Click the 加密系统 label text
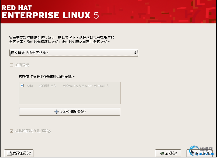 coord(22,65)
